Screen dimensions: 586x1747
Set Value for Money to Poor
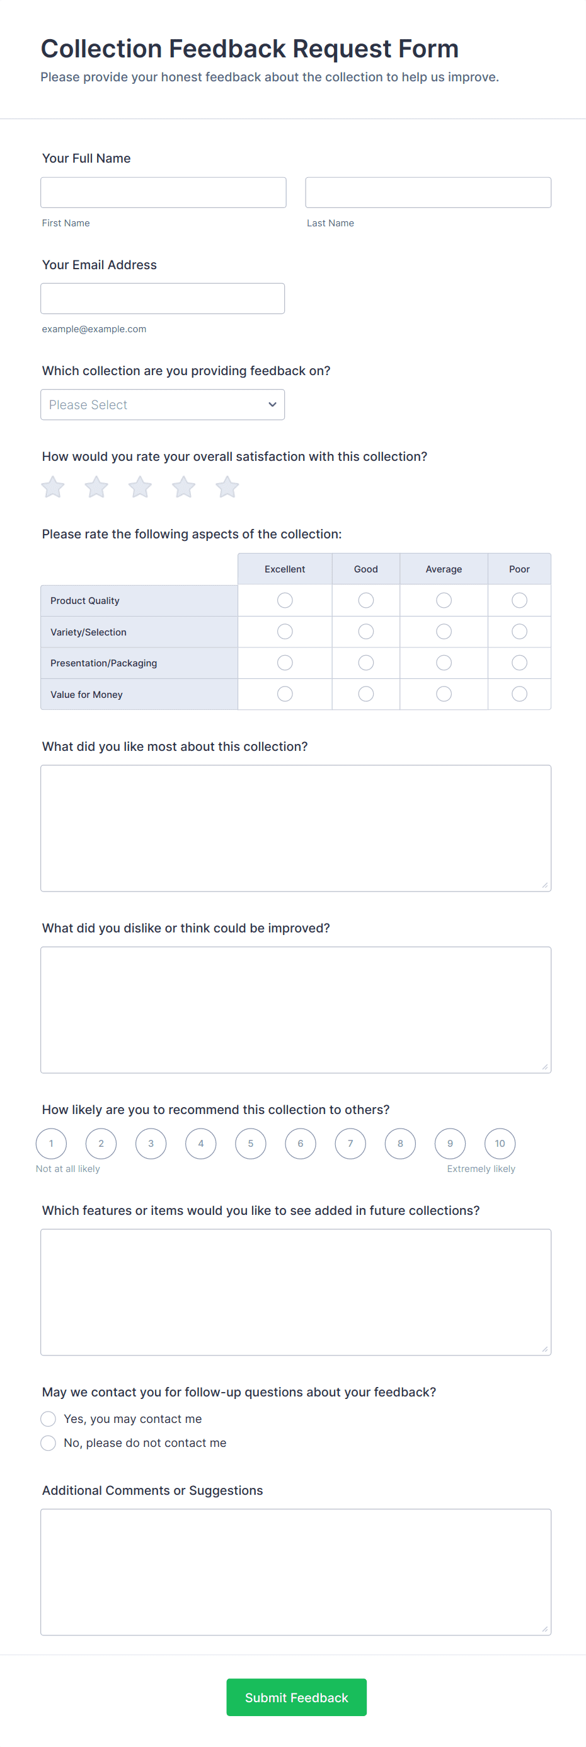pyautogui.click(x=520, y=694)
